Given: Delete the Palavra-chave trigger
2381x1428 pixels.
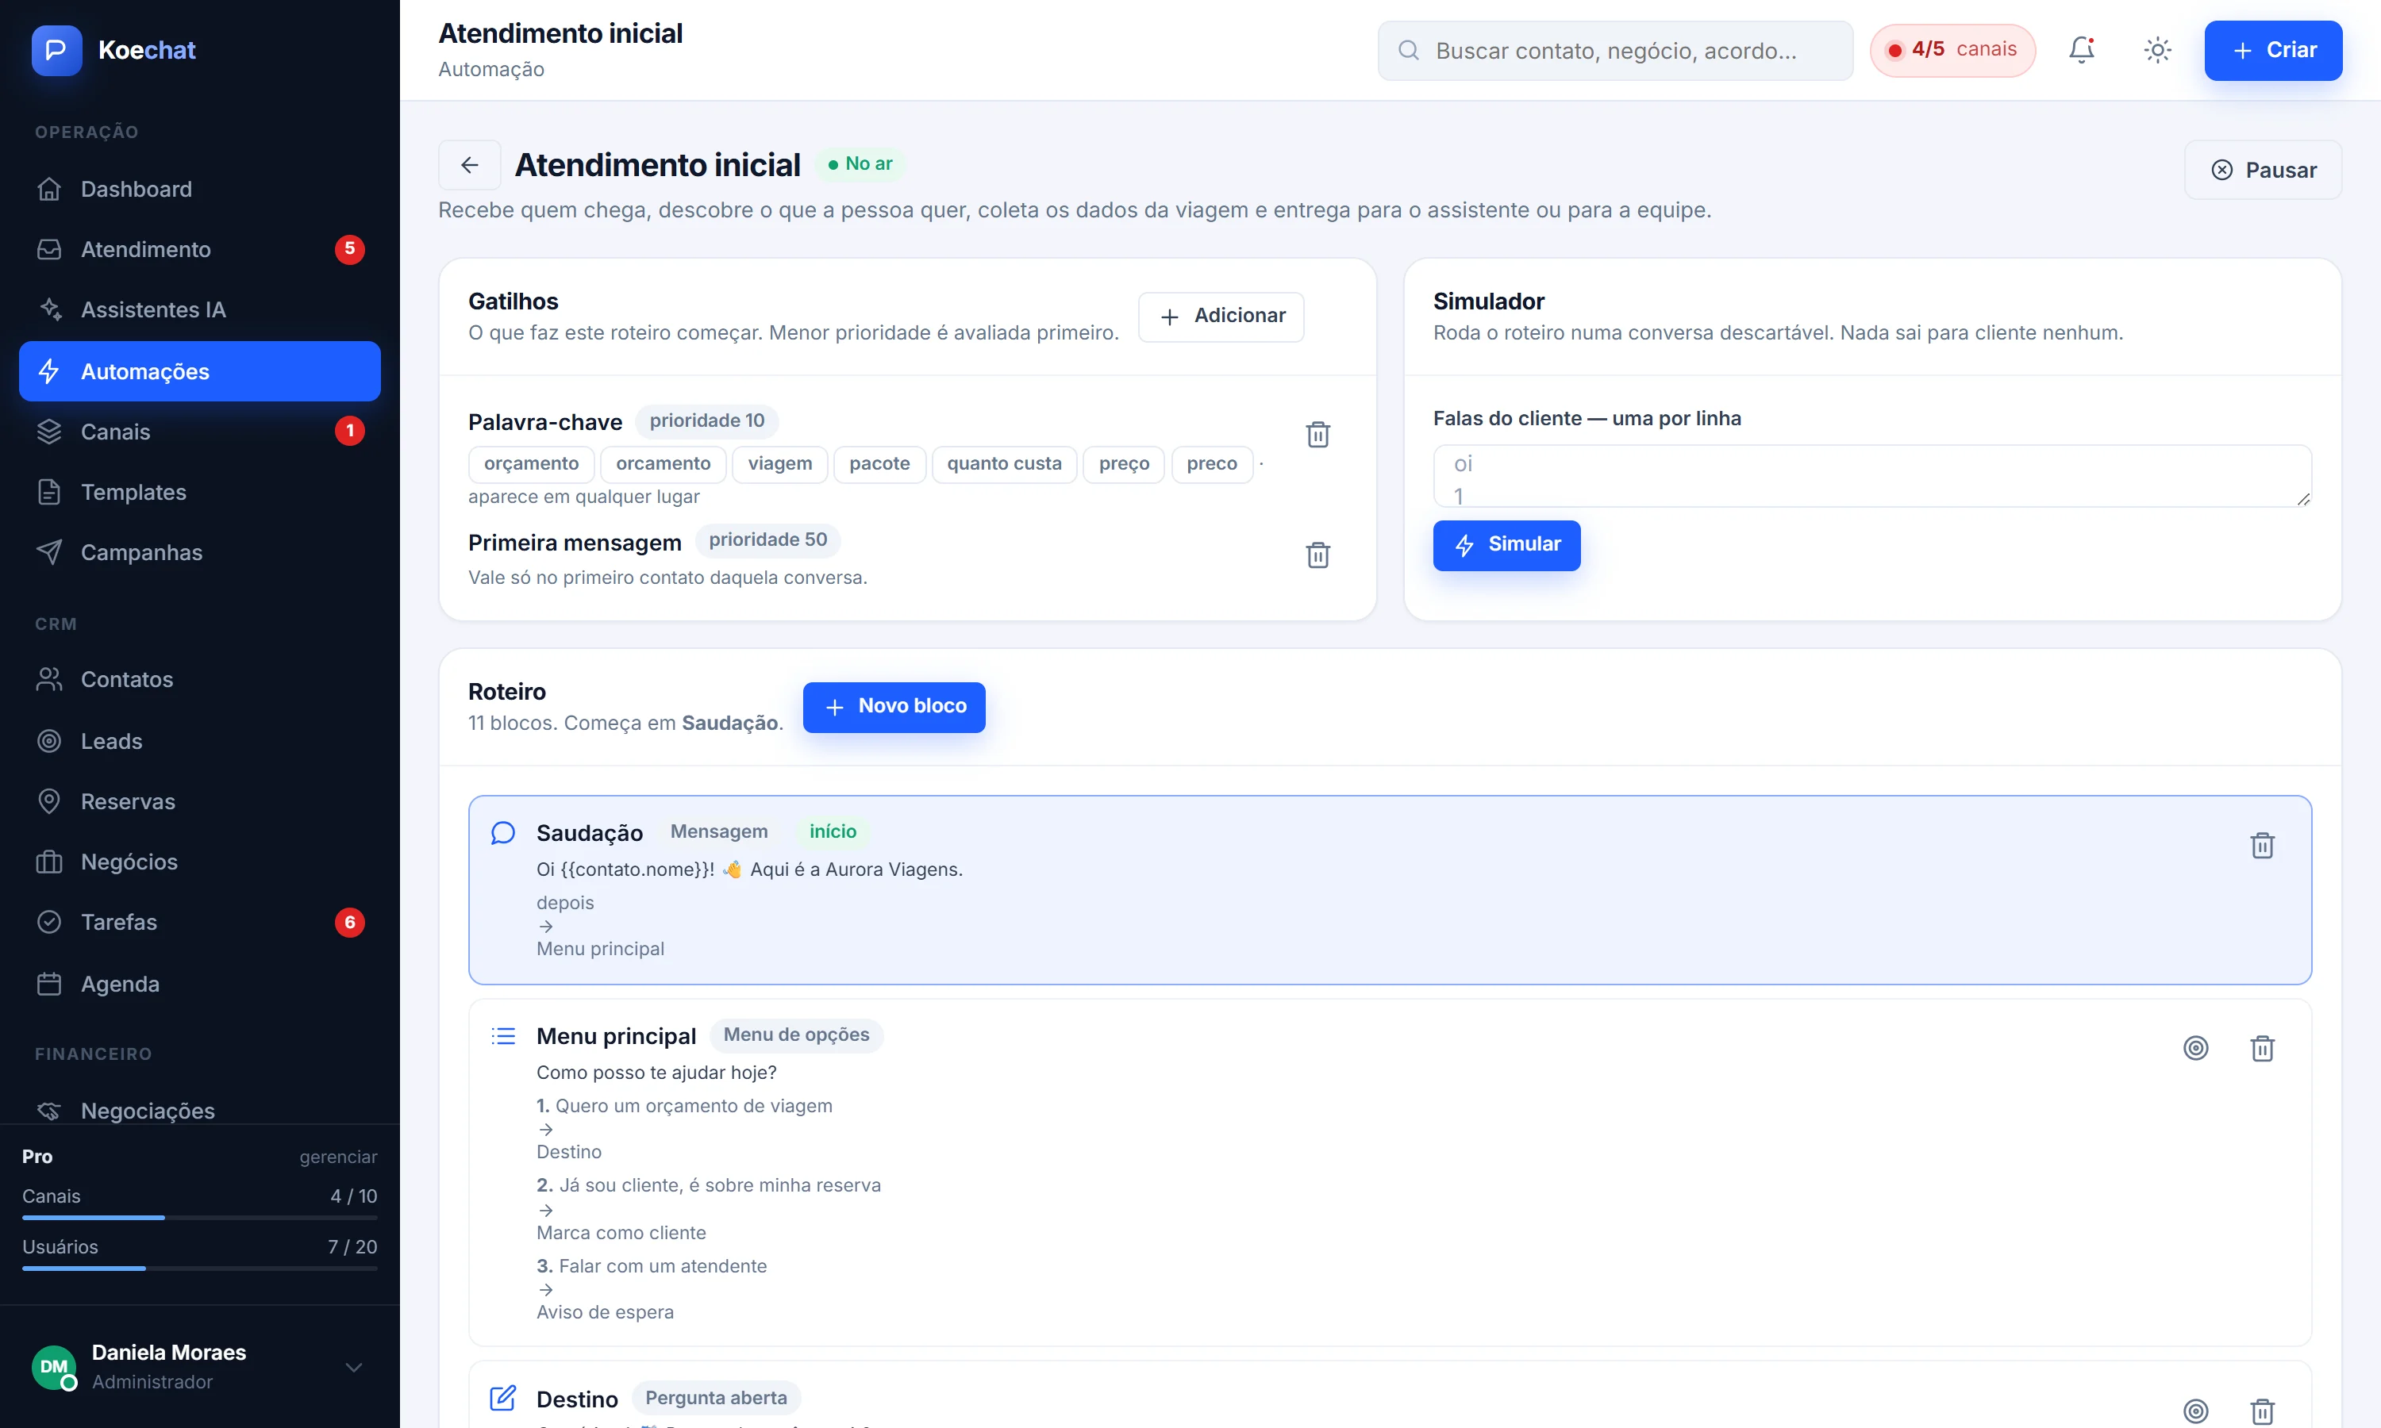Looking at the screenshot, I should click(x=1317, y=435).
